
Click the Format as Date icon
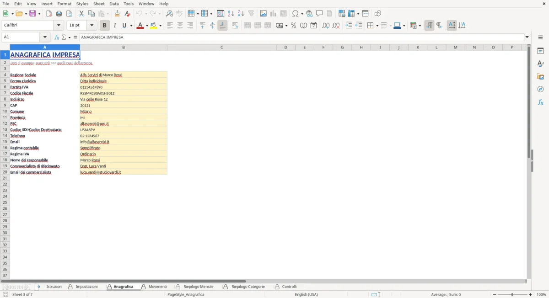click(314, 26)
